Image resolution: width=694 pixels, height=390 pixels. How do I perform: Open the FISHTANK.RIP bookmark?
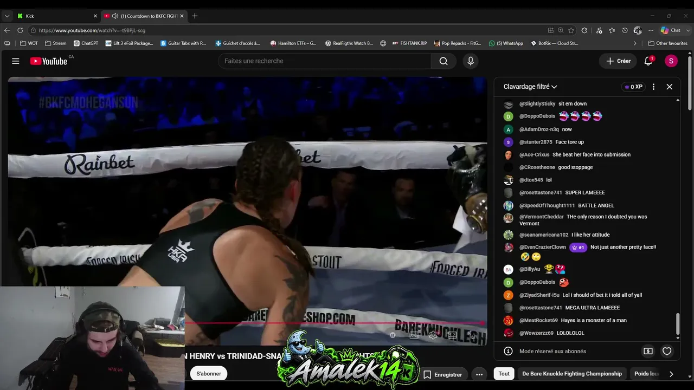[x=409, y=43]
